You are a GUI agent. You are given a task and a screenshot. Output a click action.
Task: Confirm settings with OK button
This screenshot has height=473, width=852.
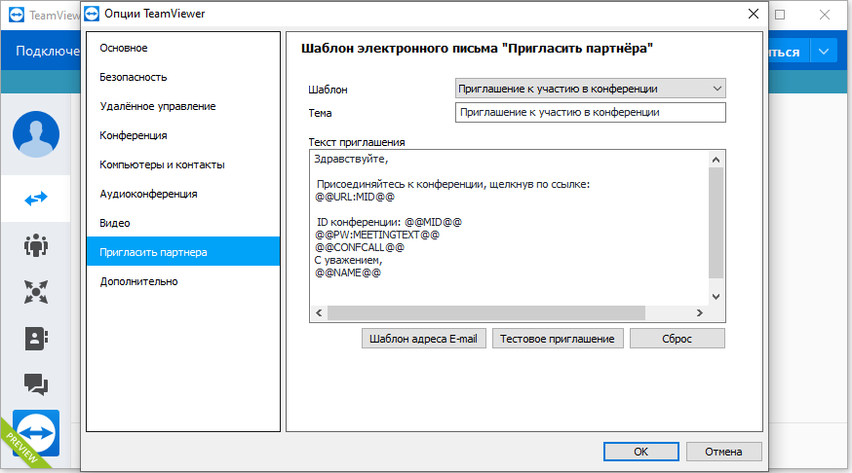[x=641, y=452]
